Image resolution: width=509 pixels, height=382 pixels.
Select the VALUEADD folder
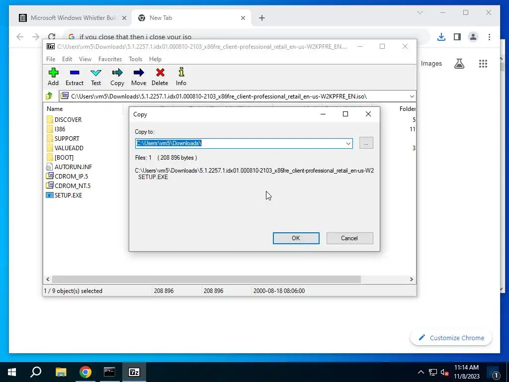tap(65, 148)
